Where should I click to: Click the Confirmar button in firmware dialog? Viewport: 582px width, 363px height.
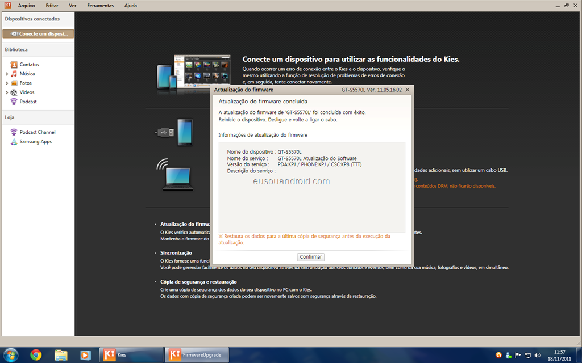tap(311, 257)
